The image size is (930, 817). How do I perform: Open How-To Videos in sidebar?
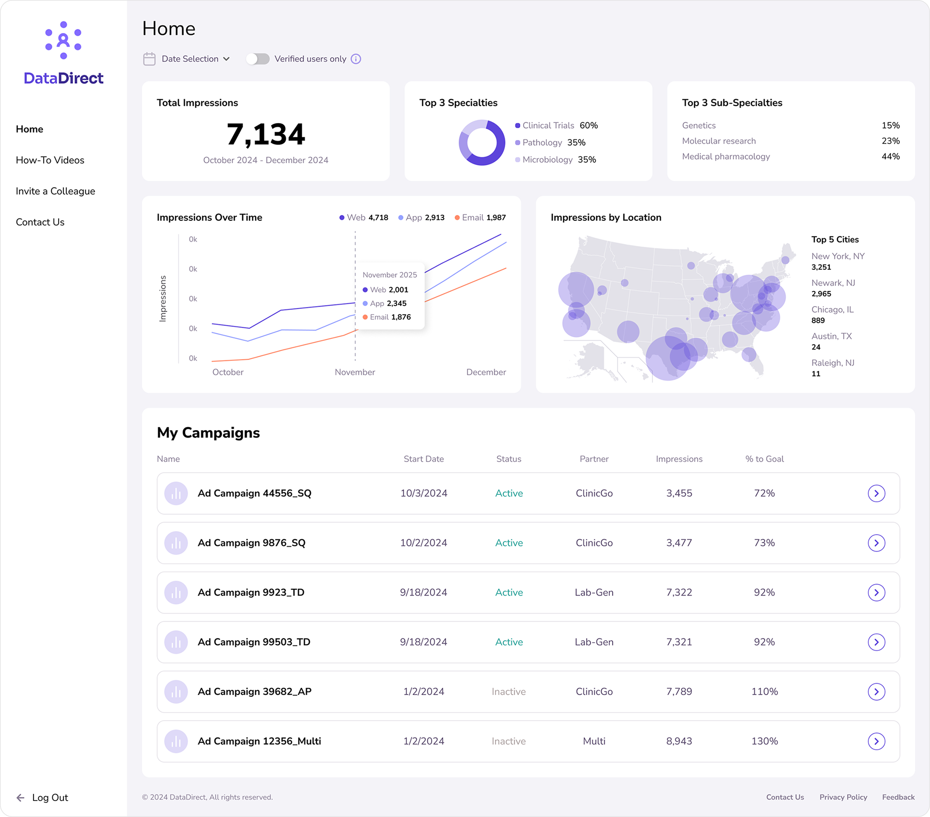[50, 160]
